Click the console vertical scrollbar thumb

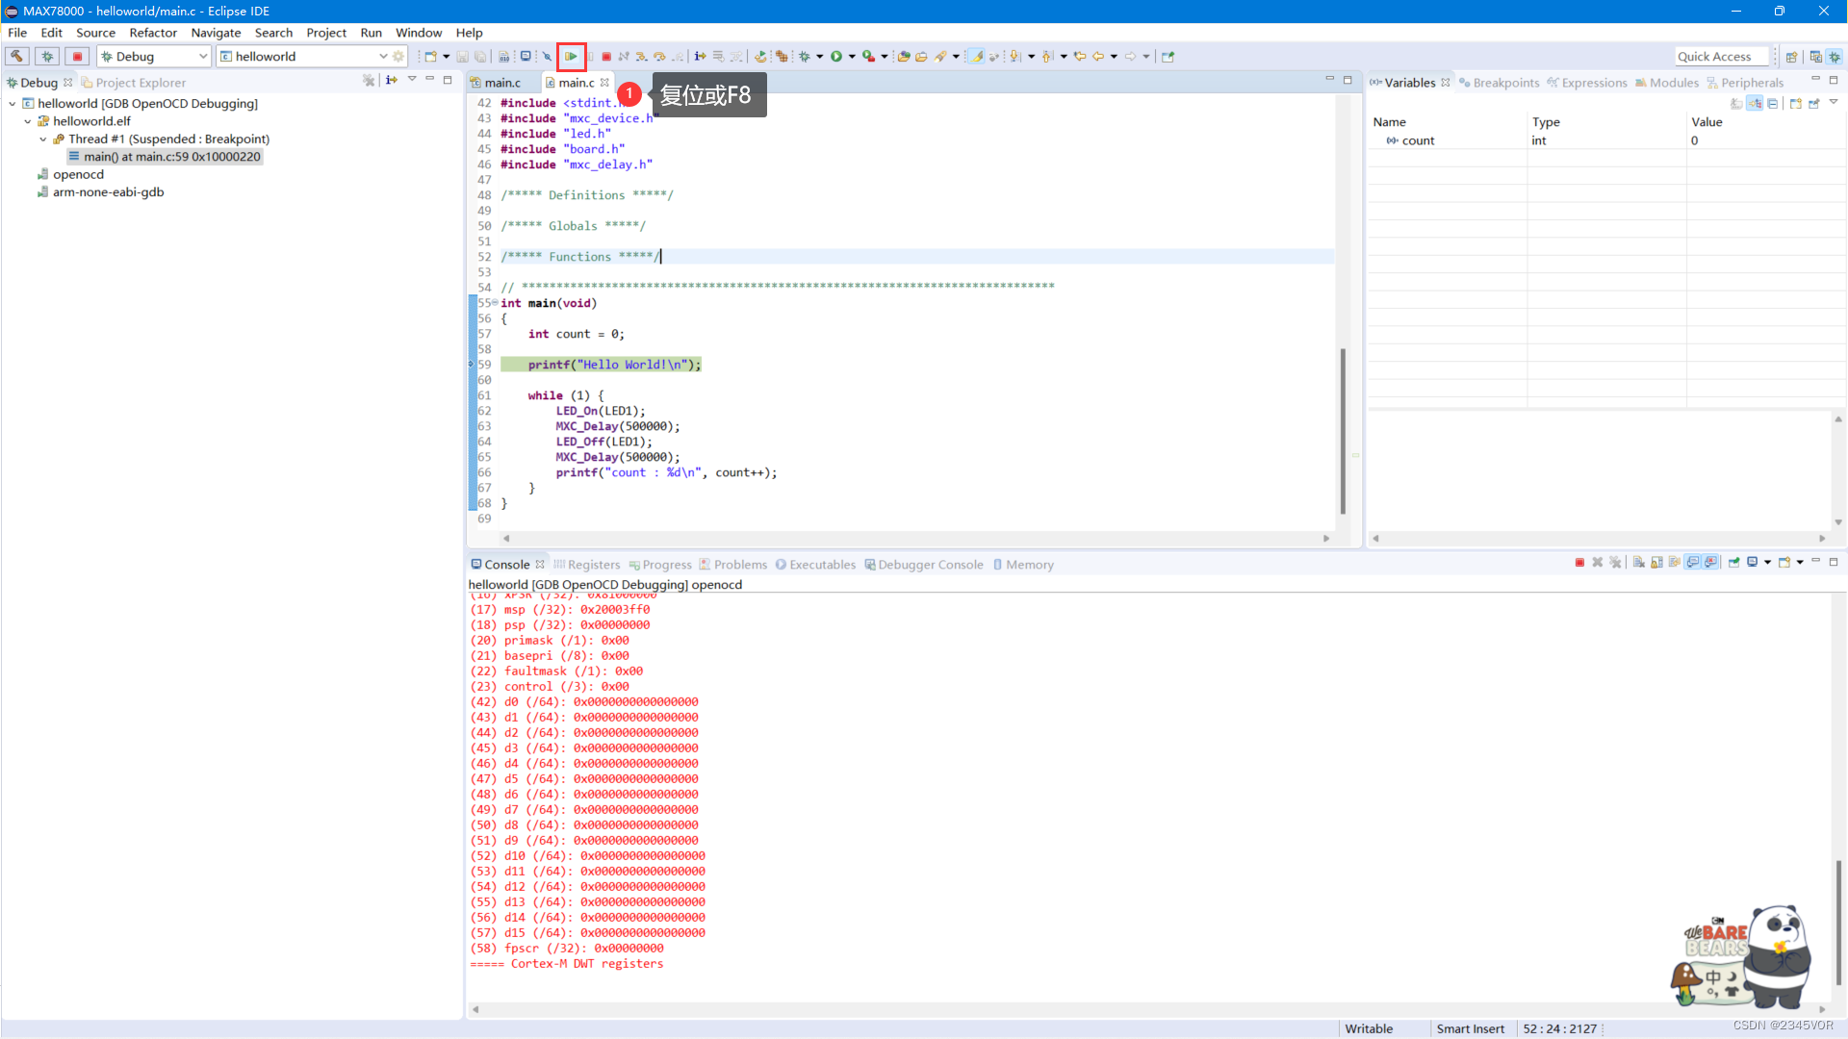[x=1838, y=922]
